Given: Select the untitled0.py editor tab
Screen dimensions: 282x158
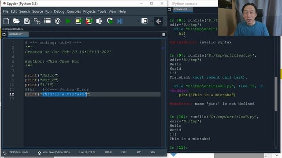Looking at the screenshot, I should [18, 34].
